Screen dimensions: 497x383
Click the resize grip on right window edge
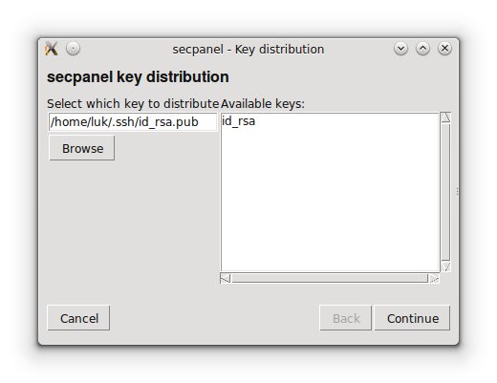(457, 191)
